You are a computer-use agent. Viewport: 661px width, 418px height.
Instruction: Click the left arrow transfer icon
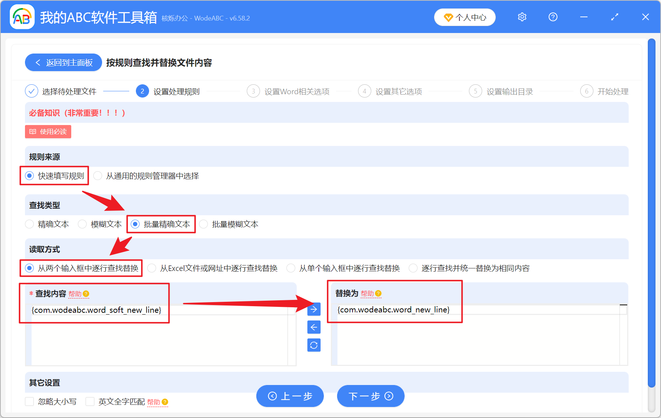pyautogui.click(x=314, y=327)
